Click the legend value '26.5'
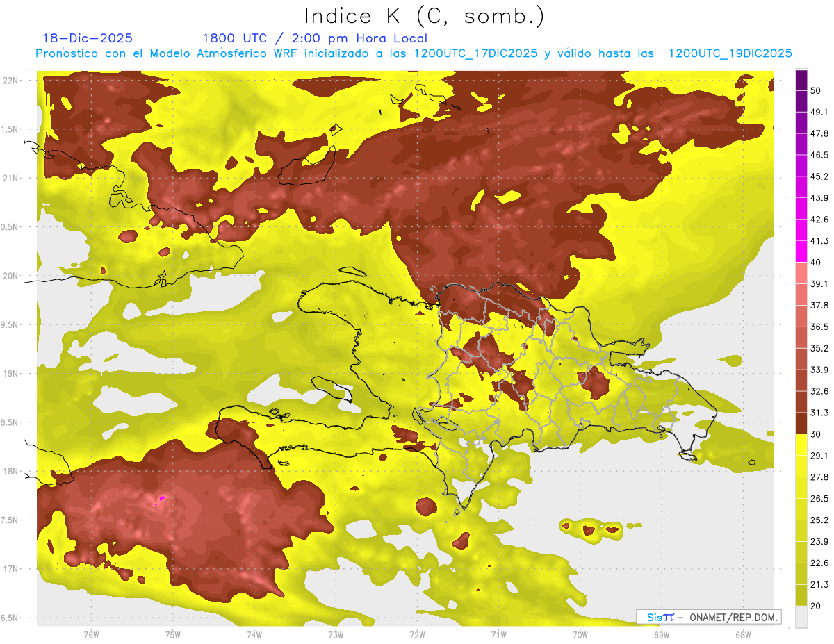Viewport: 834px width, 644px height. pyautogui.click(x=818, y=499)
